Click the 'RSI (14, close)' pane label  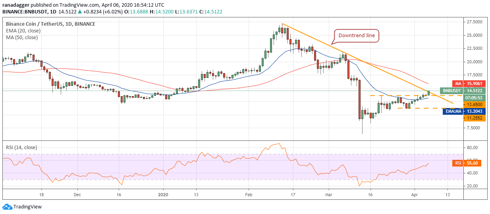coord(21,147)
